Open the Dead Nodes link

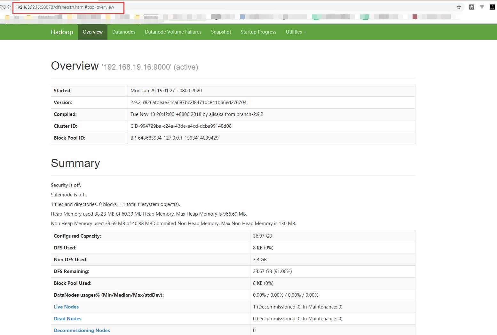point(67,319)
